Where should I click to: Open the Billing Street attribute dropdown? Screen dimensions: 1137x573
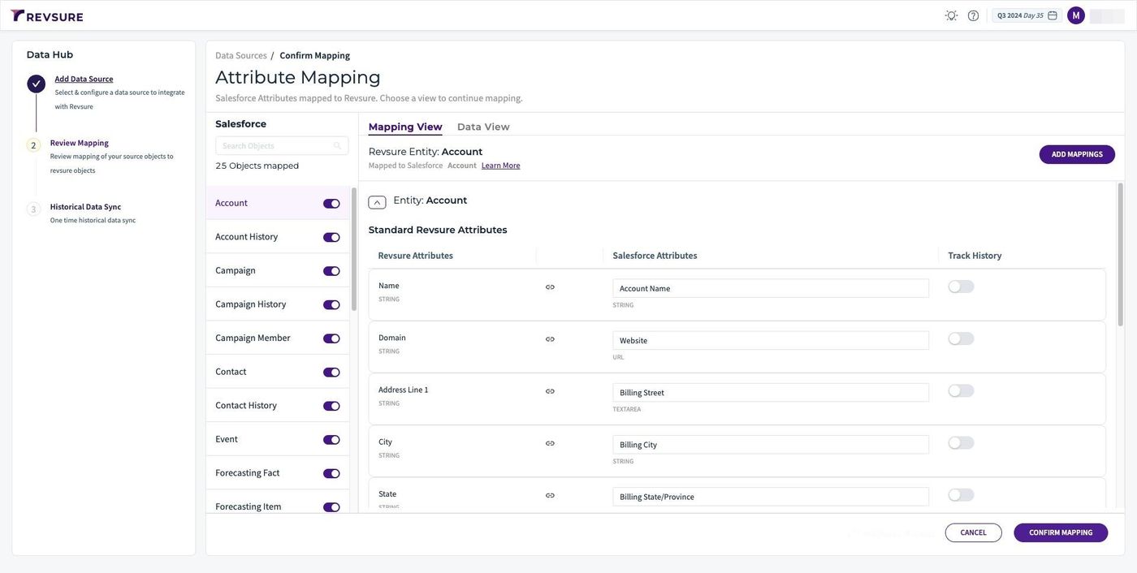[x=771, y=392]
